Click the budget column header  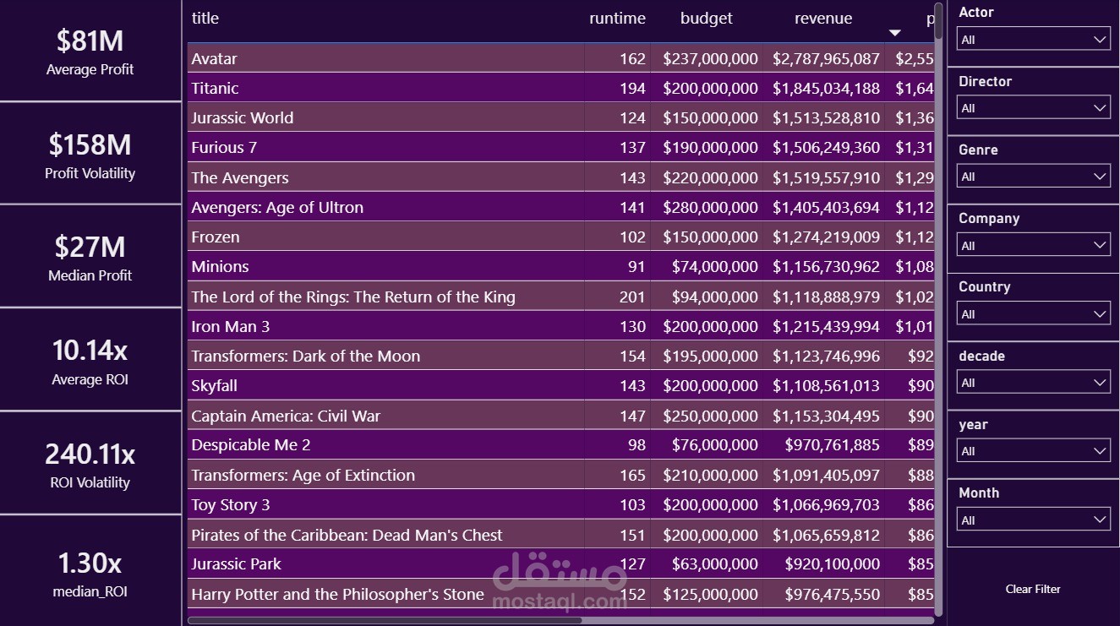point(707,18)
